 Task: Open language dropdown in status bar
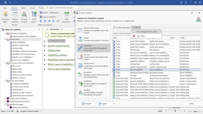click(x=41, y=111)
